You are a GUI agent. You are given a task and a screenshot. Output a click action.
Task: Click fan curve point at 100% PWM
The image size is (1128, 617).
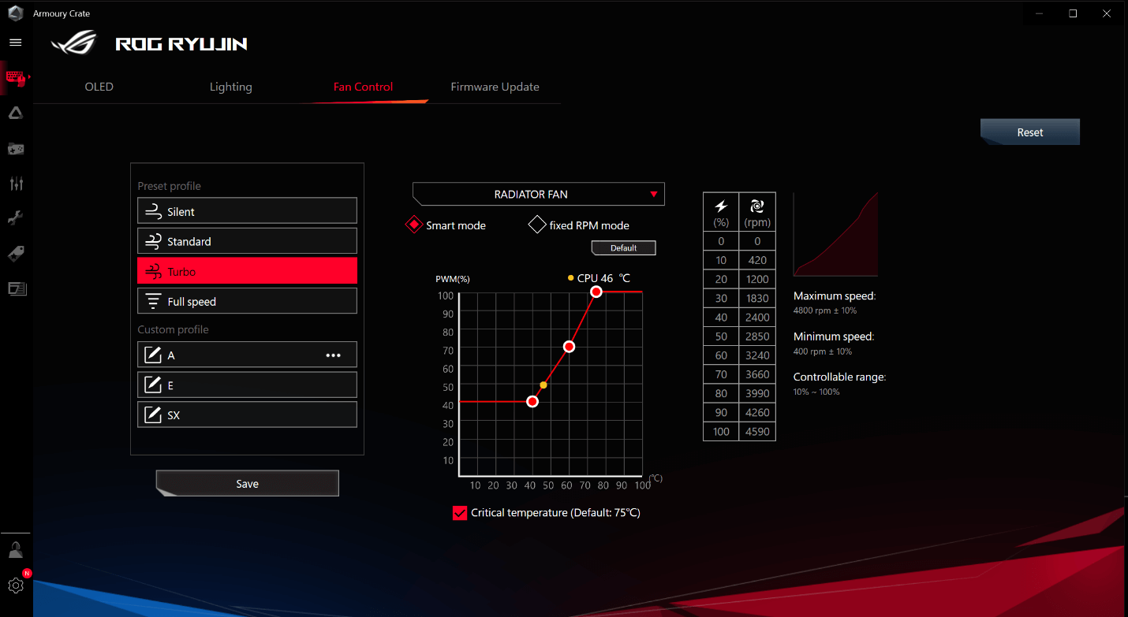596,292
